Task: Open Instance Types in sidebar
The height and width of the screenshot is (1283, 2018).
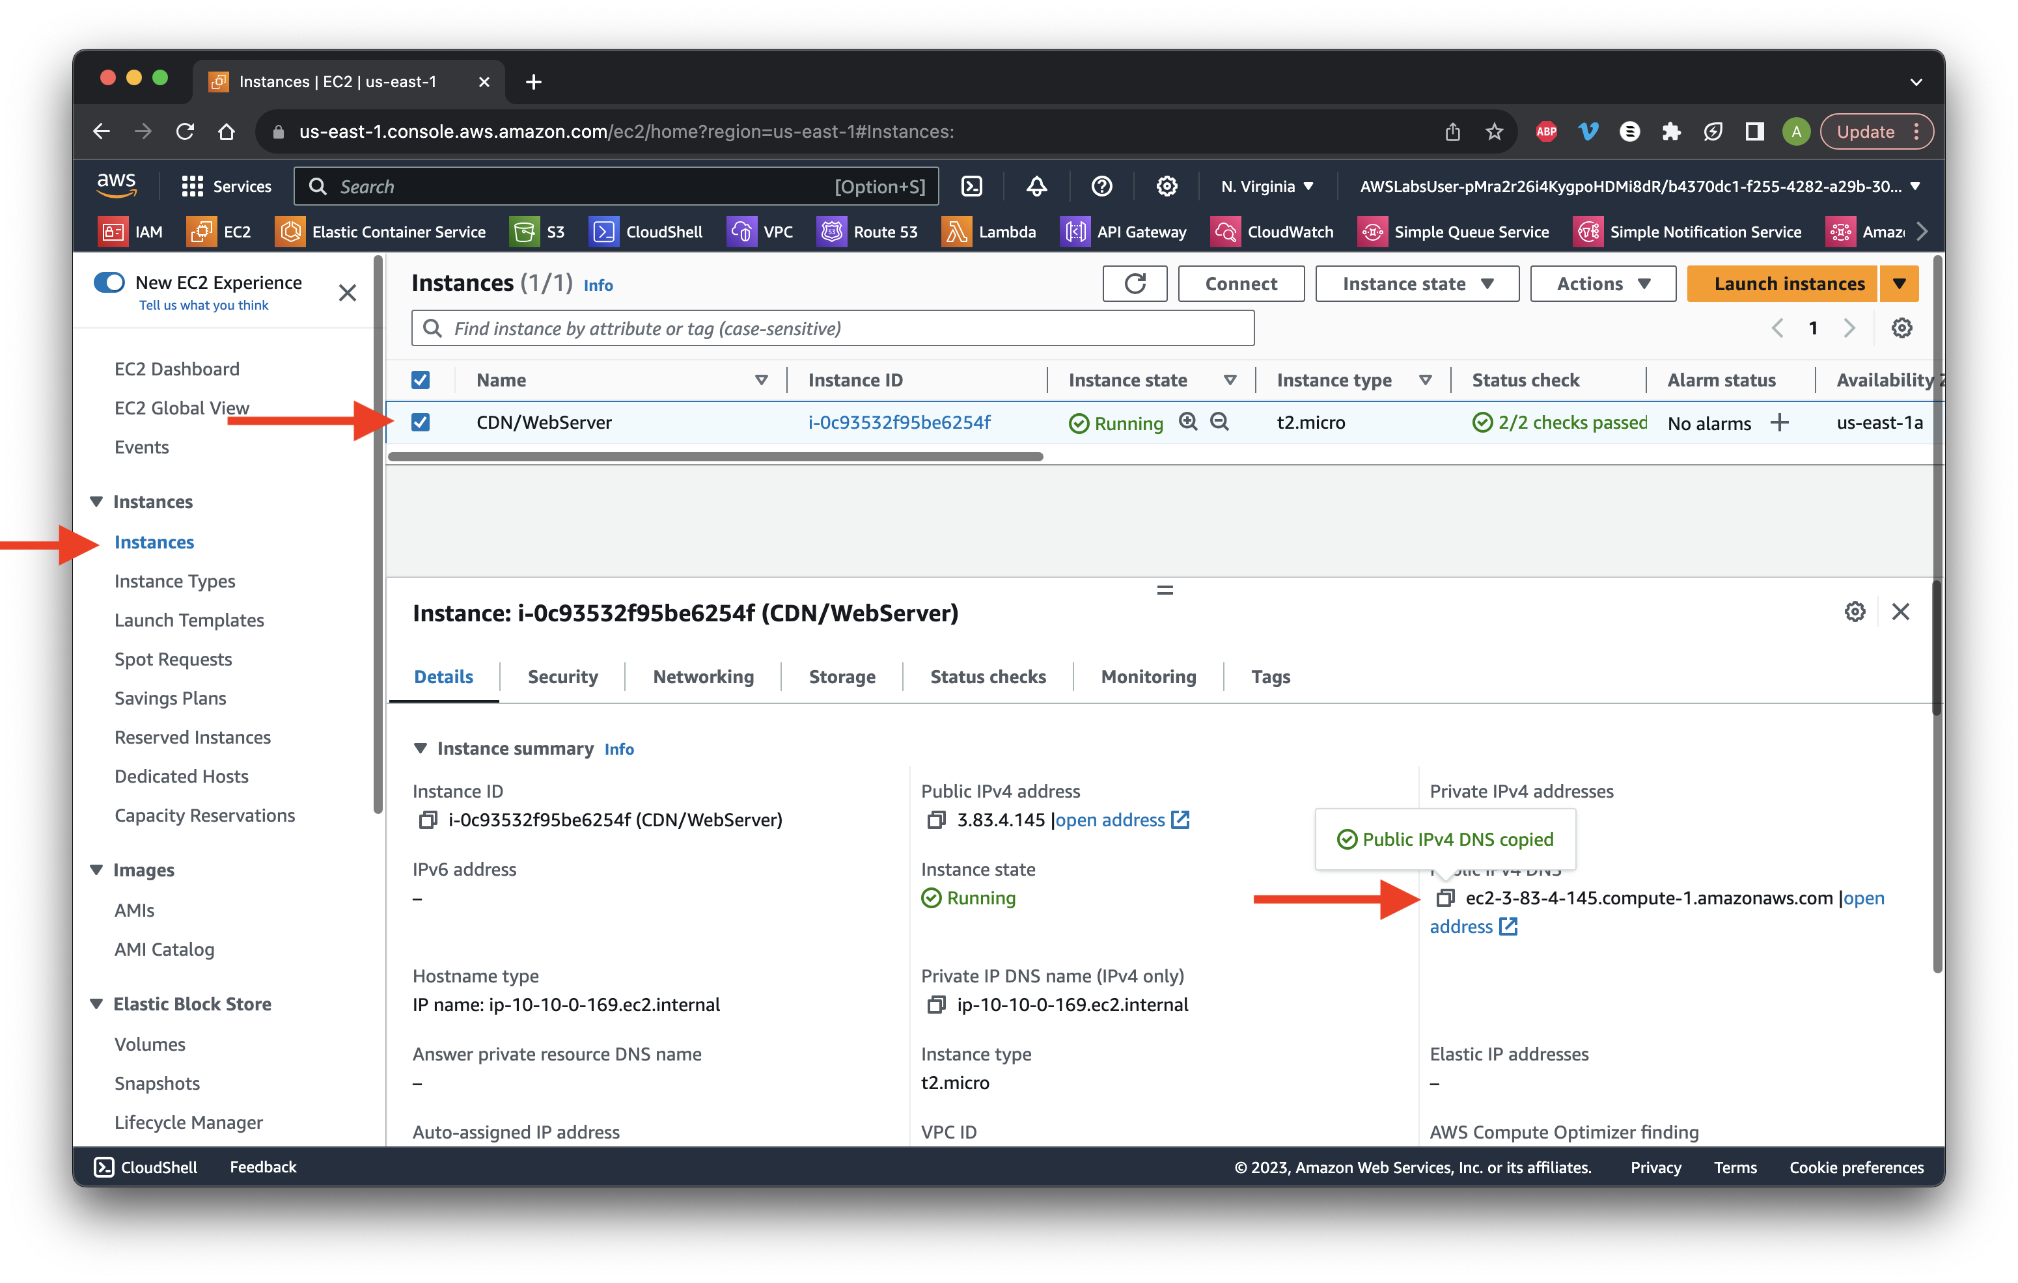Action: (x=174, y=581)
